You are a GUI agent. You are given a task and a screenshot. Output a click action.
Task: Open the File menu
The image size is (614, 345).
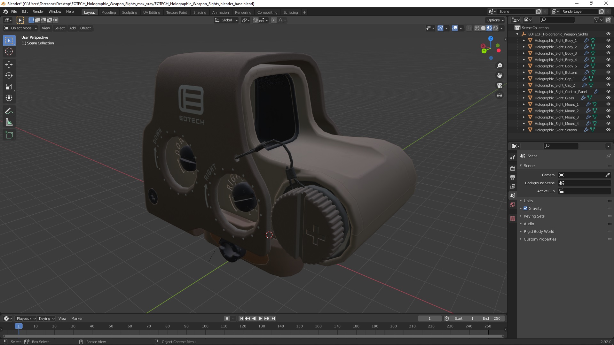point(14,11)
